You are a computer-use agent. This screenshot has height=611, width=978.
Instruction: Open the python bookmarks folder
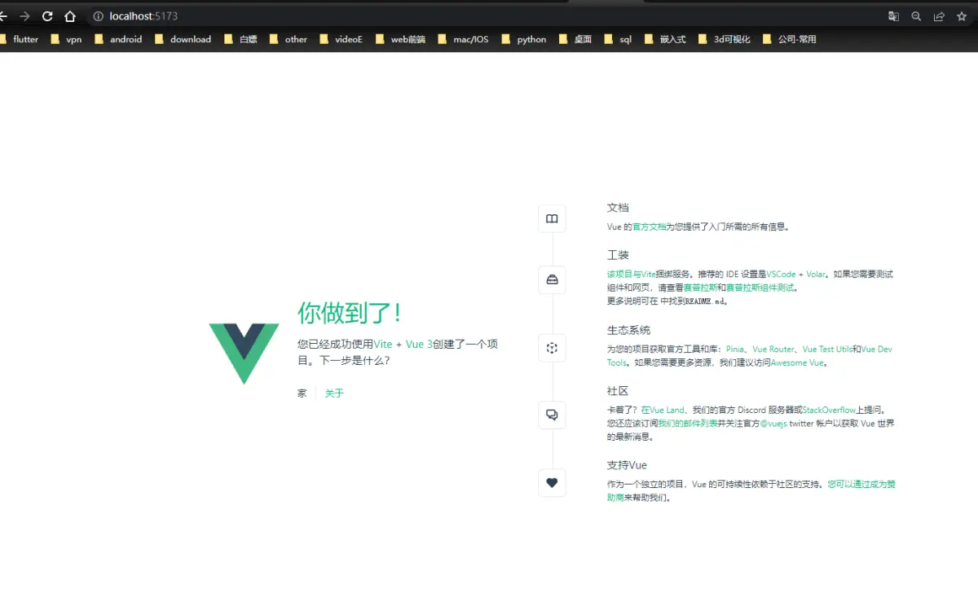pyautogui.click(x=524, y=39)
